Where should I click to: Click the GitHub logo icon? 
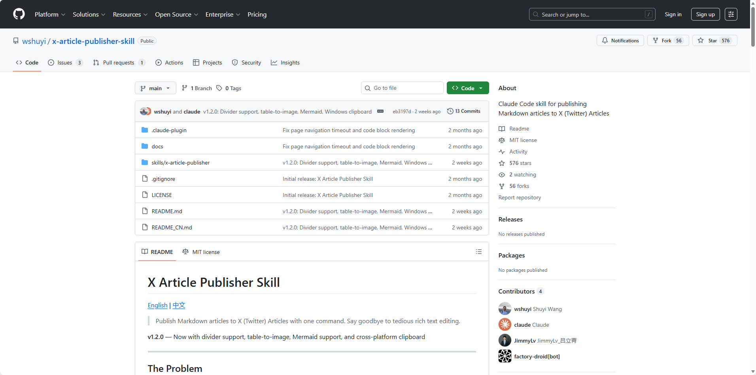click(x=19, y=14)
